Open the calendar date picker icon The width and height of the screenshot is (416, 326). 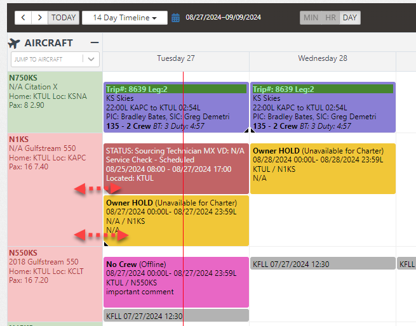point(175,18)
